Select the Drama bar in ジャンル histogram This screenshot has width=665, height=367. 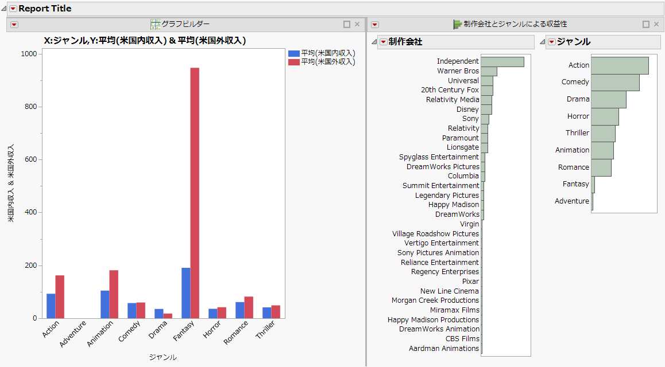tap(609, 99)
